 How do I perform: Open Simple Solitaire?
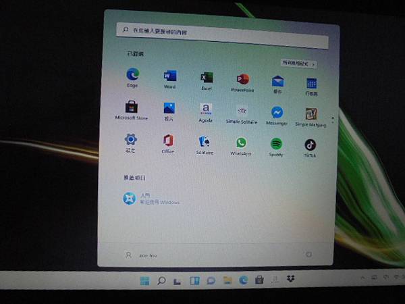click(242, 115)
